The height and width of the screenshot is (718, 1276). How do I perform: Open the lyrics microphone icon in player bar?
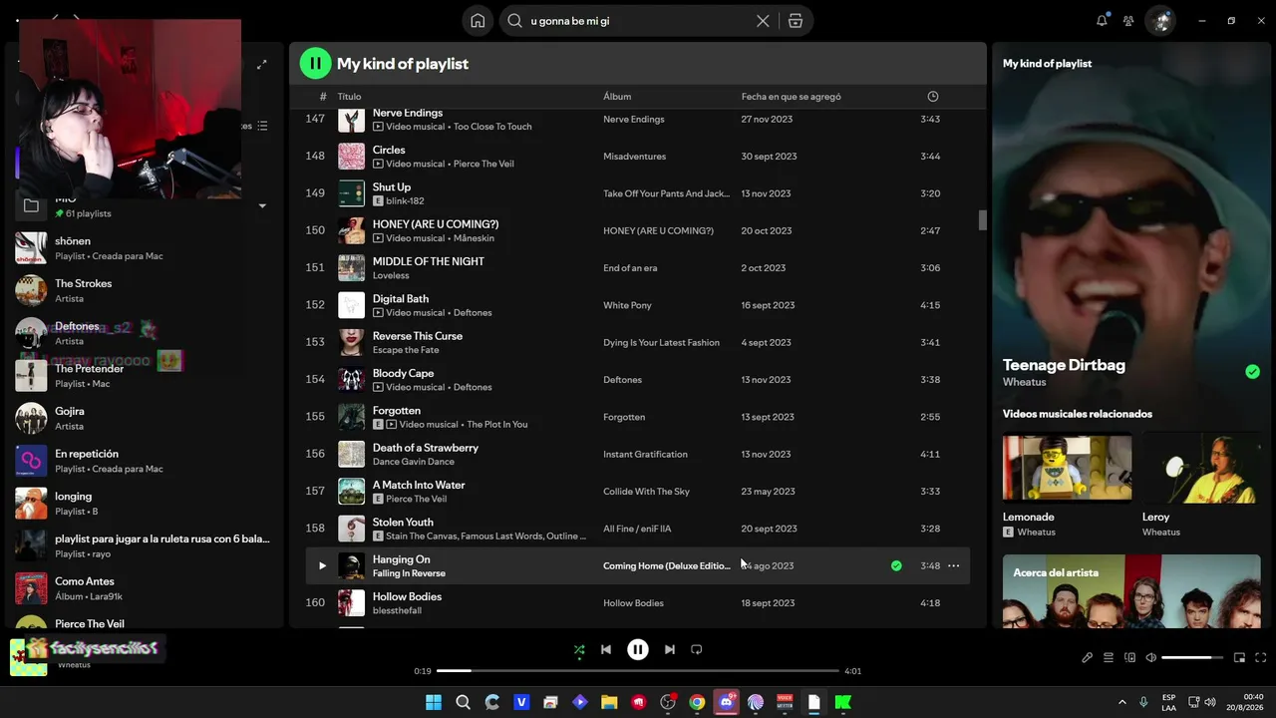coord(1087,658)
